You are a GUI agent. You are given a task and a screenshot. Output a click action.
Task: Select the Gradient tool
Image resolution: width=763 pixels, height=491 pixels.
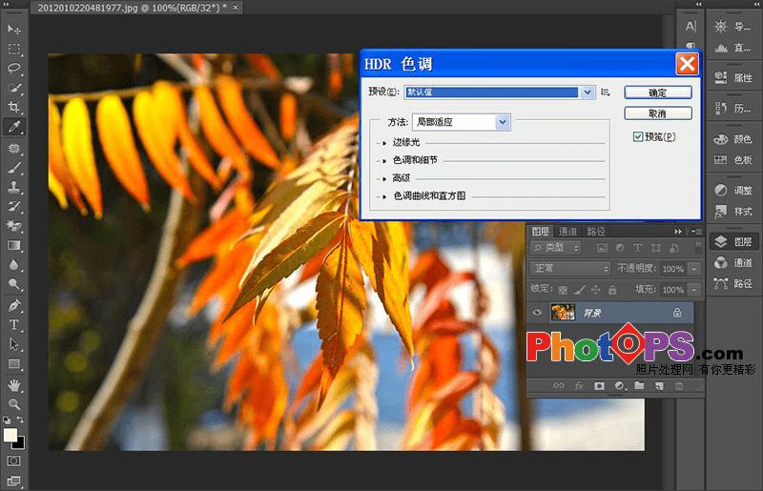pos(14,245)
